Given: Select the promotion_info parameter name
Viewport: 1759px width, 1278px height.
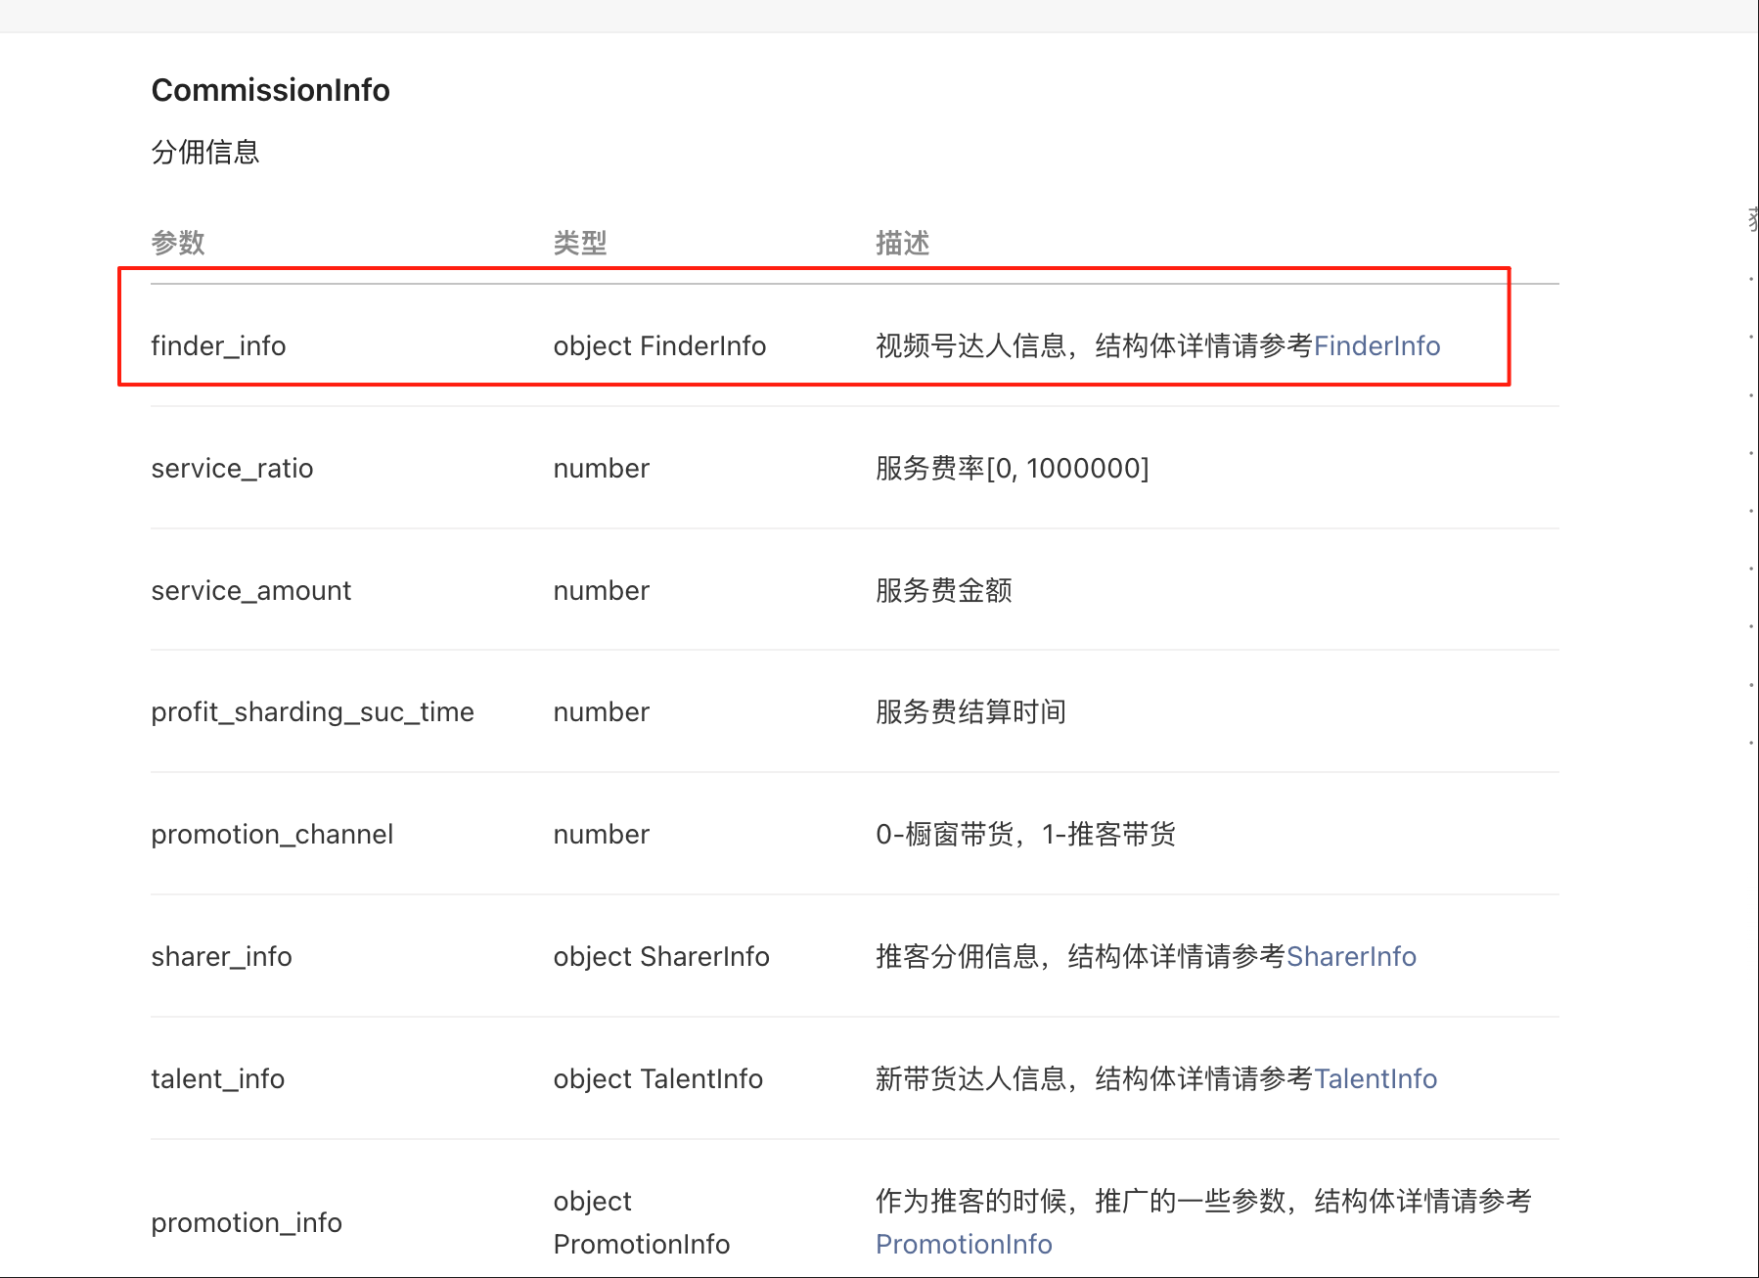Looking at the screenshot, I should (x=247, y=1222).
